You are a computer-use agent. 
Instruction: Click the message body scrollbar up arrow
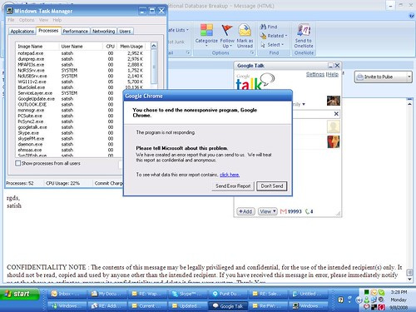pos(409,104)
